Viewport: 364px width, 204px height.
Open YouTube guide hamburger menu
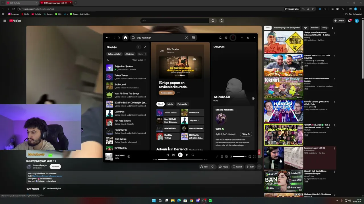5,21
